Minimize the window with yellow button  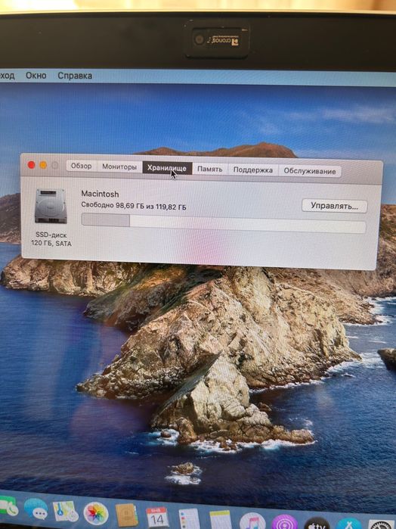pyautogui.click(x=43, y=165)
